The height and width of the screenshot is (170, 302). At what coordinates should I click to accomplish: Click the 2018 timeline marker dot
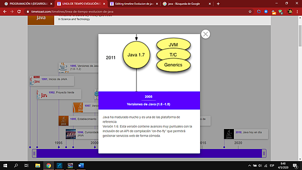224,147
